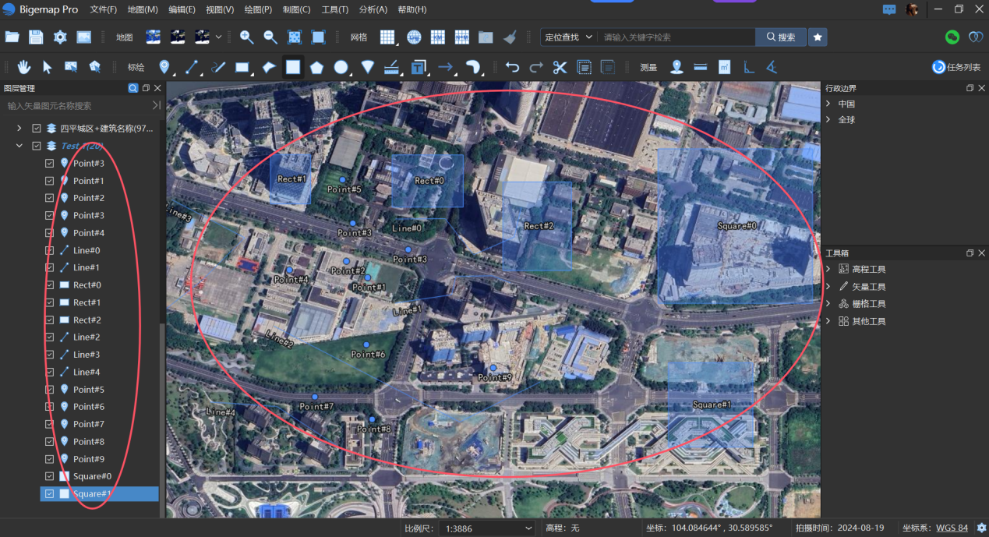Choose the straight line drawing tool
This screenshot has width=989, height=537.
(x=192, y=67)
